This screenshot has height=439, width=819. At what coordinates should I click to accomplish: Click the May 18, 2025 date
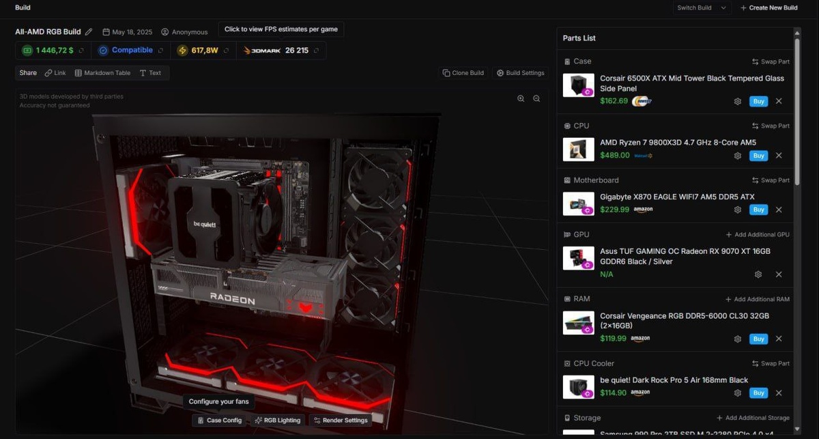click(x=128, y=32)
